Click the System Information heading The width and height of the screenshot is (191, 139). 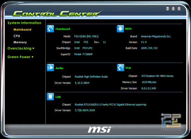point(24,23)
